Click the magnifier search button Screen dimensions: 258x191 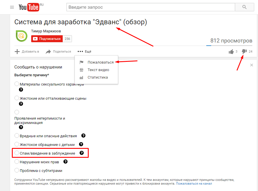[244, 7]
